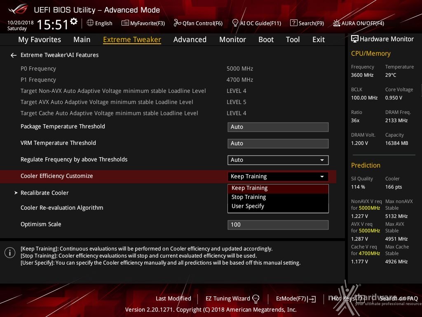Select Cooler Re-evaluation Algorithm row
422x317 pixels.
[x=62, y=208]
